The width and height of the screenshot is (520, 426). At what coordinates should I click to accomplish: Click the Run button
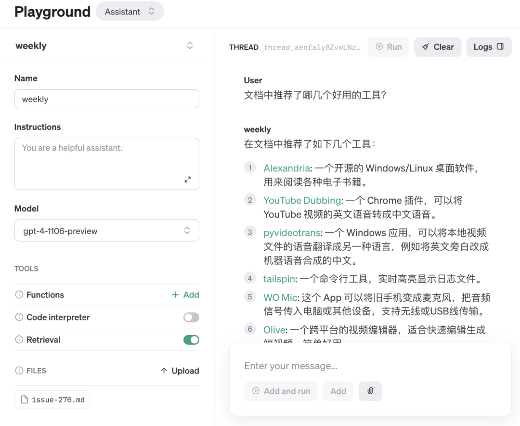389,47
